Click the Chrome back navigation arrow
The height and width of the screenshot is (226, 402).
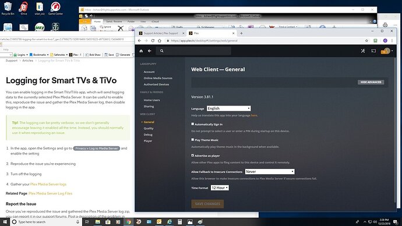coord(139,41)
